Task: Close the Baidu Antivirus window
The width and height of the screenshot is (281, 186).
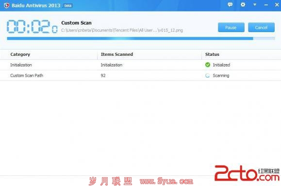Action: pyautogui.click(x=277, y=5)
